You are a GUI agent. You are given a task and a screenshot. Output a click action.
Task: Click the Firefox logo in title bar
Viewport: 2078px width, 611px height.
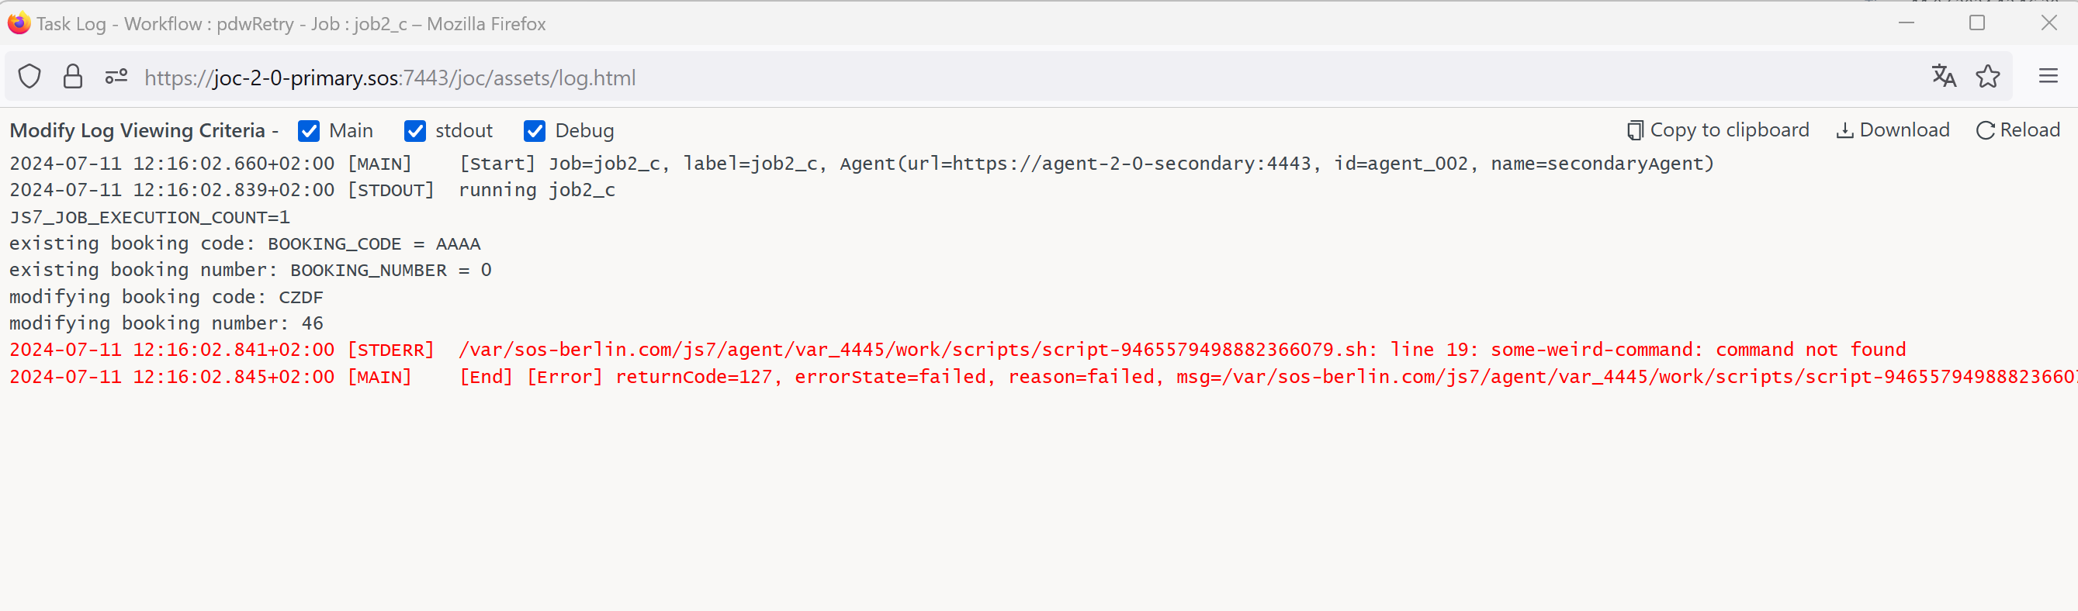click(19, 23)
